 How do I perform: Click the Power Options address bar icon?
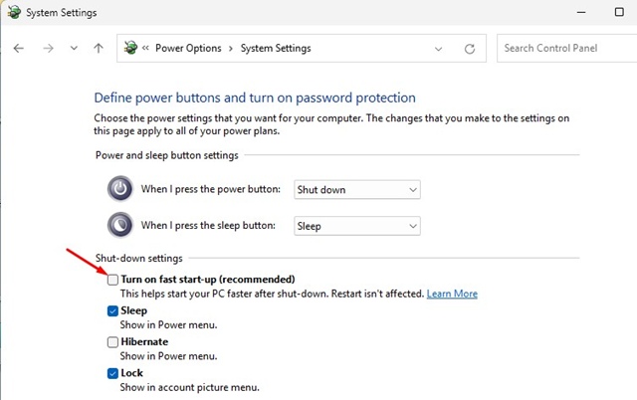pos(130,48)
